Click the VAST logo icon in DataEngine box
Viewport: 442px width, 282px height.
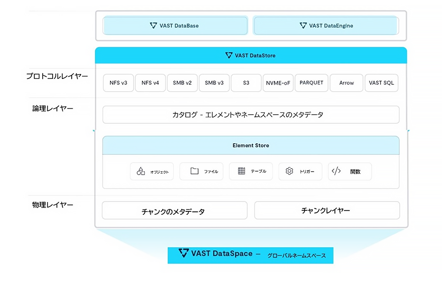(x=303, y=26)
